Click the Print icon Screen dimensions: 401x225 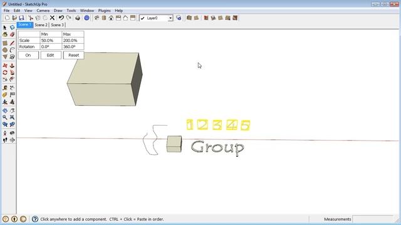click(x=78, y=18)
